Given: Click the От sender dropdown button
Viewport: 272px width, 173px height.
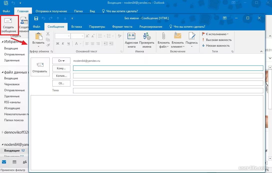Looking at the screenshot, I should click(x=61, y=61).
